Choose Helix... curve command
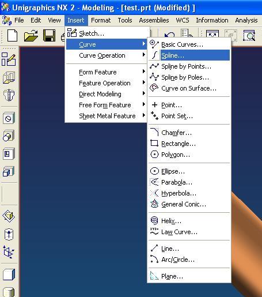262x297 pixels. tap(189, 221)
